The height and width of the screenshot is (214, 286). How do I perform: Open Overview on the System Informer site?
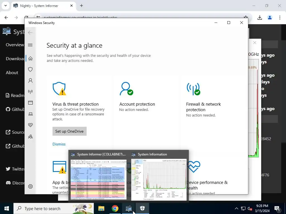[x=15, y=45]
